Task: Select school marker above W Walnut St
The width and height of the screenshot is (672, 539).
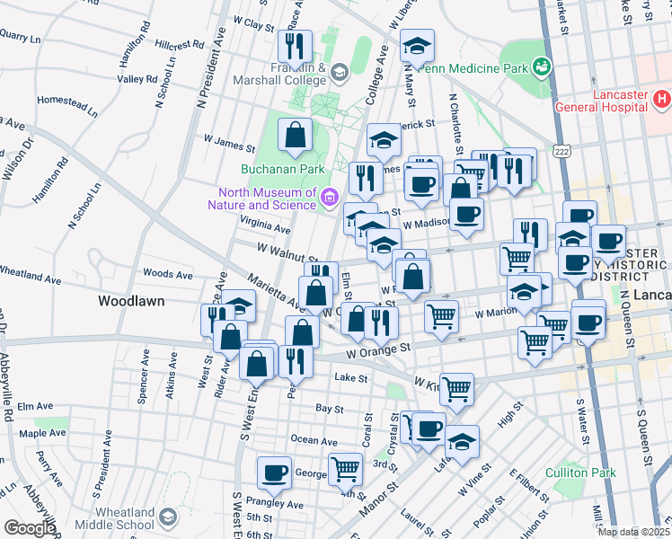Action: point(384,245)
